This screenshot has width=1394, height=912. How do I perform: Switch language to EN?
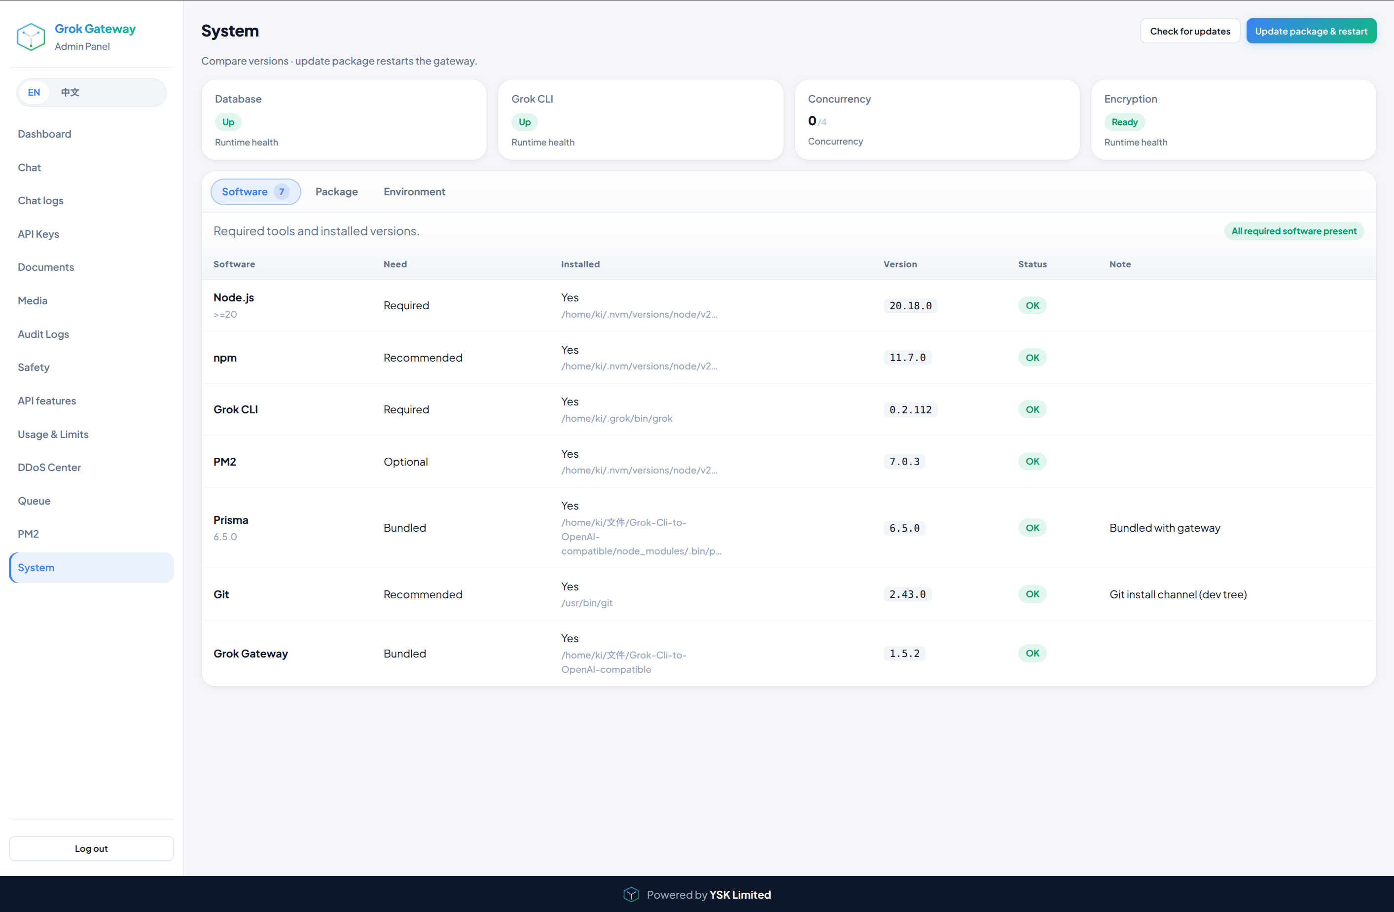point(34,93)
